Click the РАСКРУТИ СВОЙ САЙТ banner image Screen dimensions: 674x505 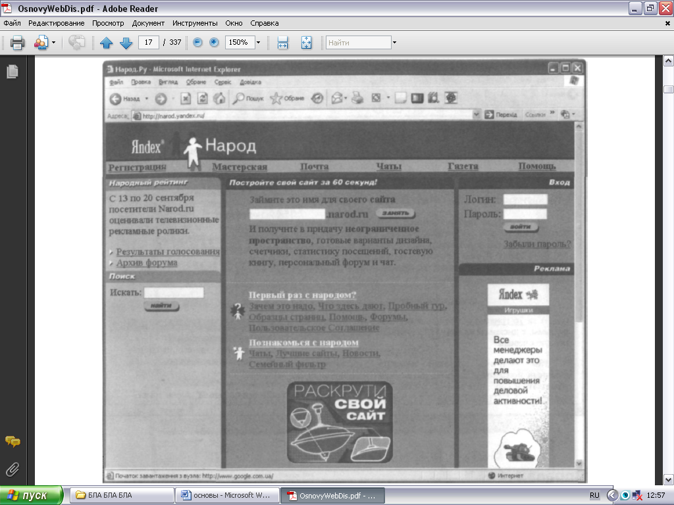tap(340, 422)
